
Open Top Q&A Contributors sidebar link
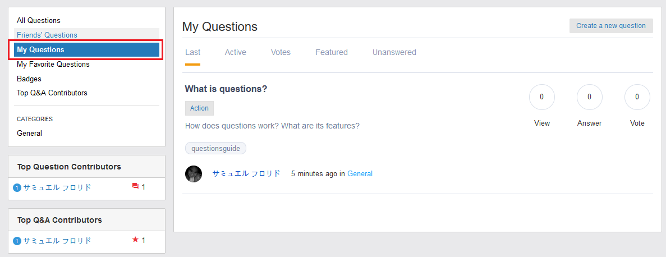[x=52, y=93]
